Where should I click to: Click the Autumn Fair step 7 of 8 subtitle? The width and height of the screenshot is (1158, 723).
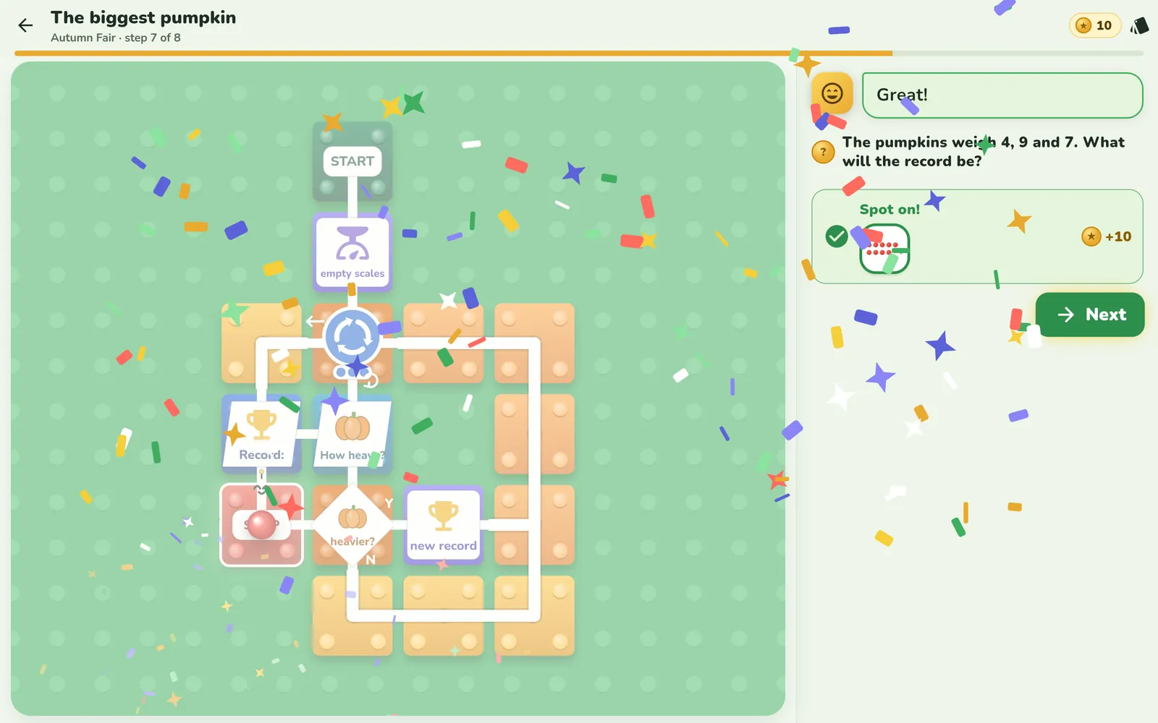tap(116, 38)
